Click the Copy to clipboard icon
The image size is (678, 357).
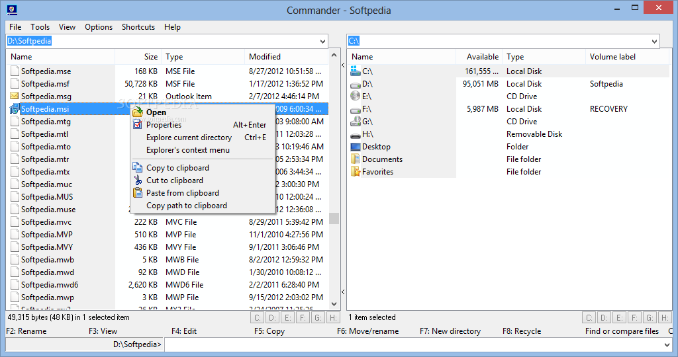click(138, 167)
